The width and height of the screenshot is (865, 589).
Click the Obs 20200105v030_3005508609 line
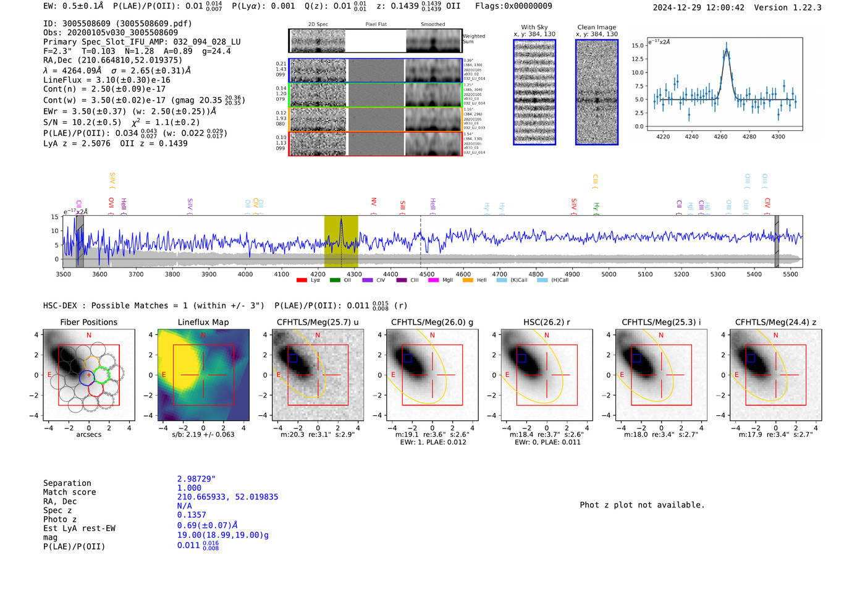111,33
